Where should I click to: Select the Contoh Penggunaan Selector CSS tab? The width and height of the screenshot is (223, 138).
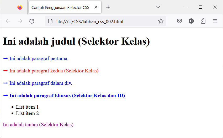65,7
